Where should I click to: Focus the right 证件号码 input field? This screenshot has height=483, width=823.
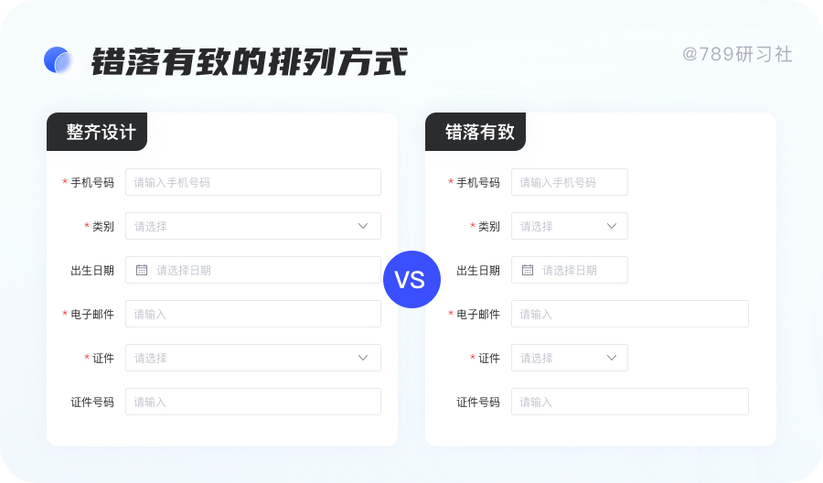coord(630,402)
